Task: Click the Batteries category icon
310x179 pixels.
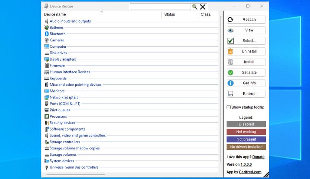Action: [x=47, y=27]
